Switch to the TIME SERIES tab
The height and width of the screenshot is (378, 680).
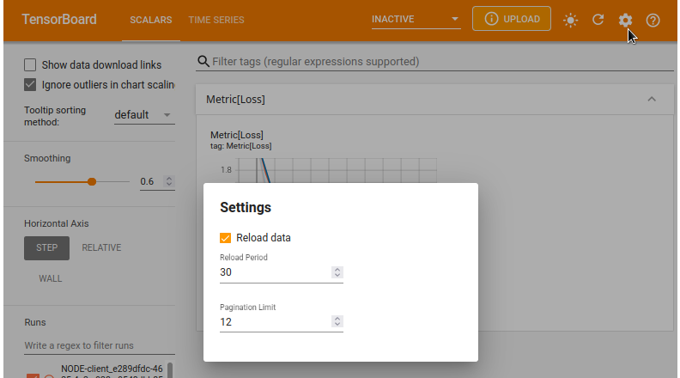[216, 20]
